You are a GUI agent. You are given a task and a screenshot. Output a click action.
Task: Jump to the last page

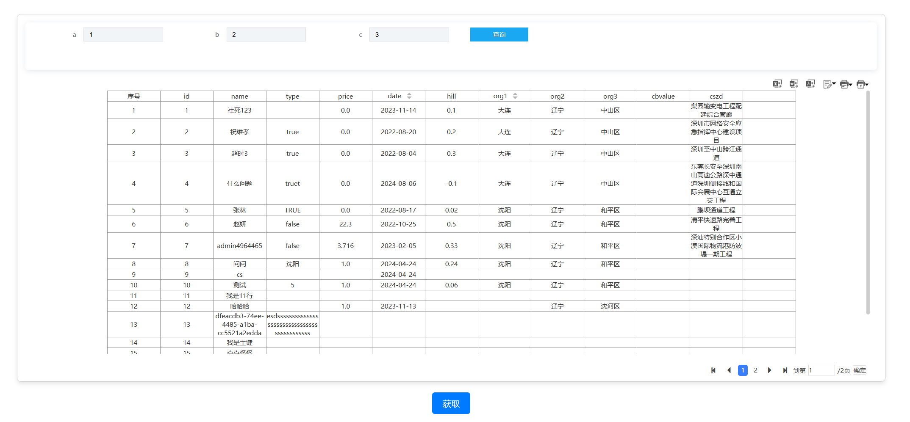(x=785, y=370)
